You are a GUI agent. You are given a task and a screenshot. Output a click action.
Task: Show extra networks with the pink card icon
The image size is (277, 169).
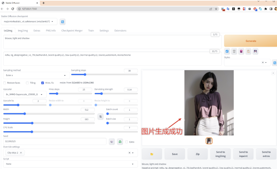coord(241,51)
